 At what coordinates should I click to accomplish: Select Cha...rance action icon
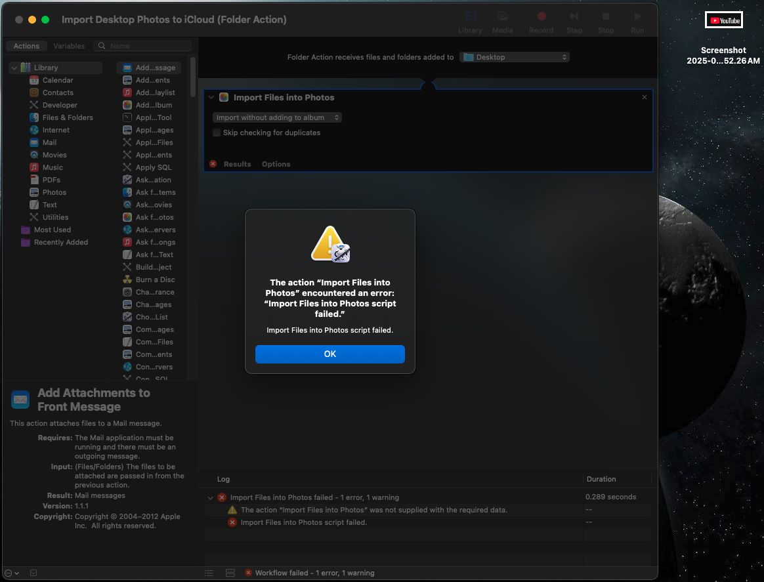click(127, 292)
